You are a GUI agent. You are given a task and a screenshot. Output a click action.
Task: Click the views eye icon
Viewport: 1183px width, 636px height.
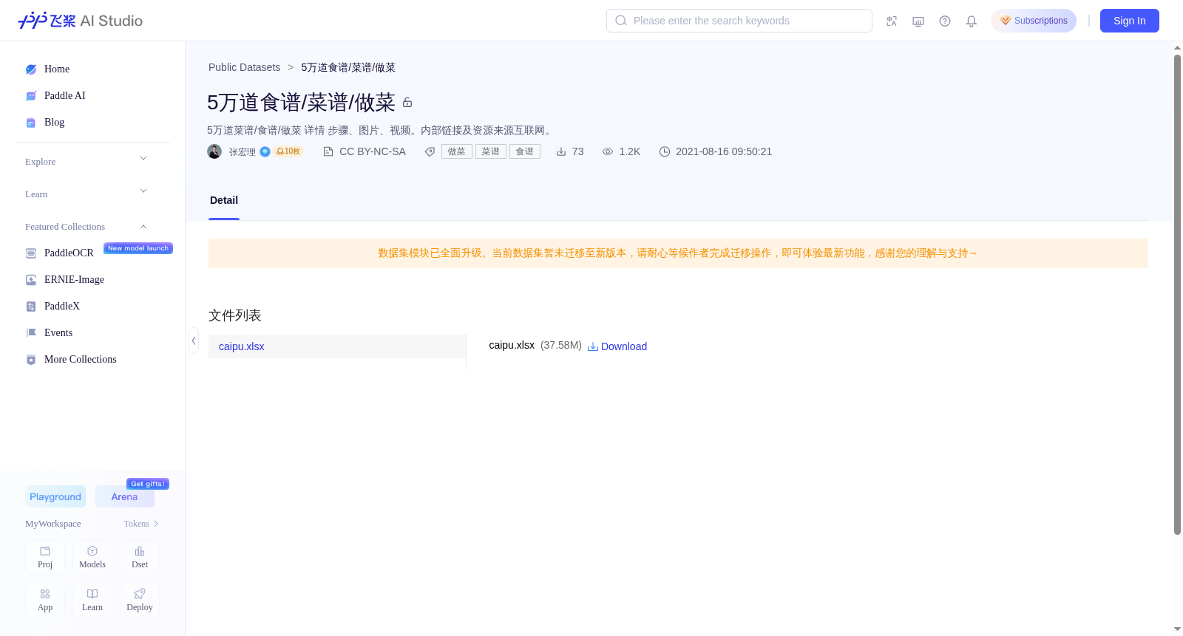(x=608, y=151)
